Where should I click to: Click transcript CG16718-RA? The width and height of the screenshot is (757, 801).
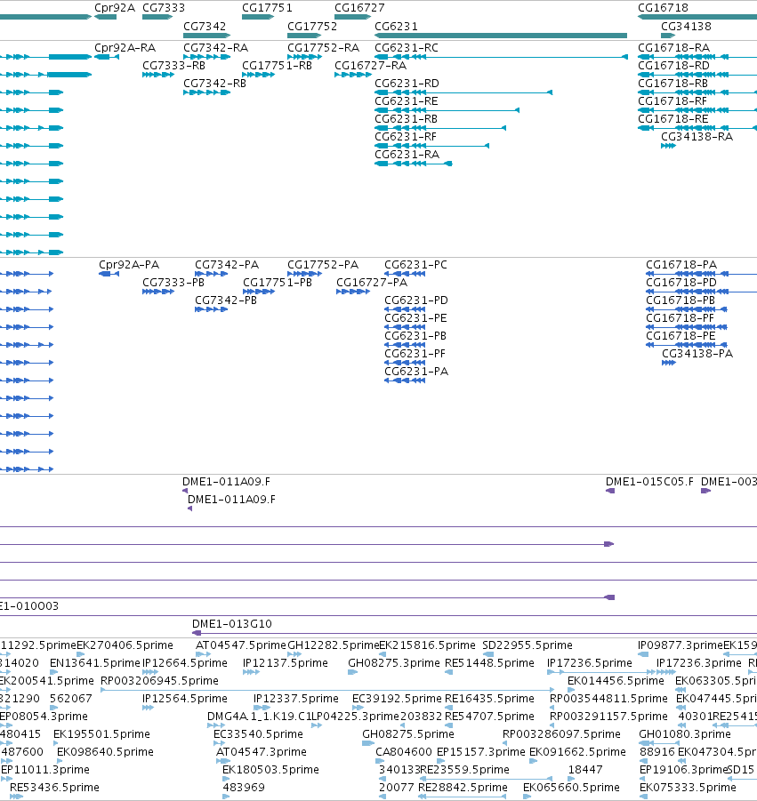point(673,48)
